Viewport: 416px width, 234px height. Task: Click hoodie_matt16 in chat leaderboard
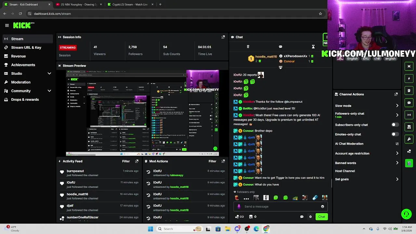pyautogui.click(x=266, y=56)
